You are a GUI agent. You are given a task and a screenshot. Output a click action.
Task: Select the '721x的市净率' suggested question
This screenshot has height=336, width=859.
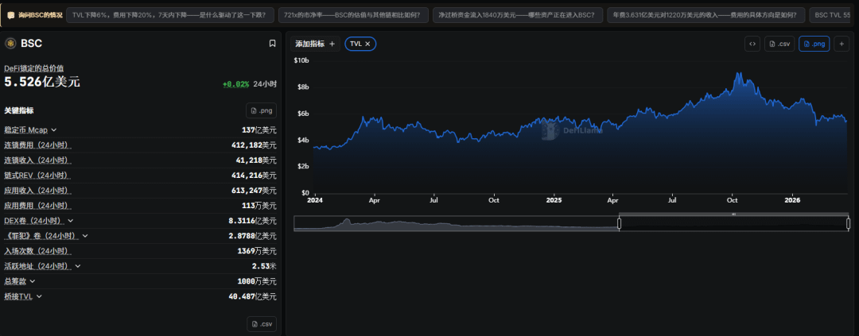tap(353, 15)
